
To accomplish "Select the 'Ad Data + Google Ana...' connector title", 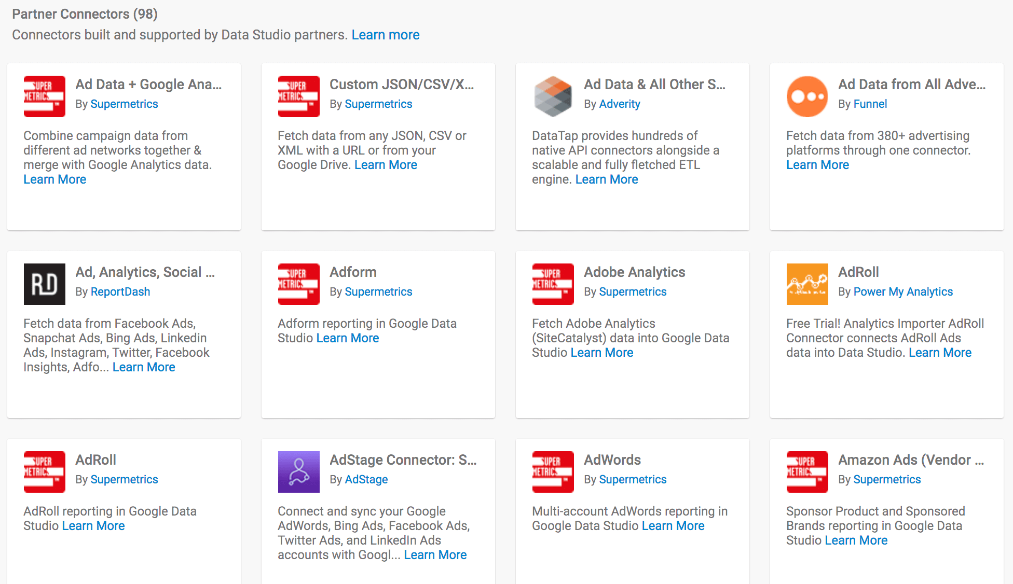I will click(148, 85).
